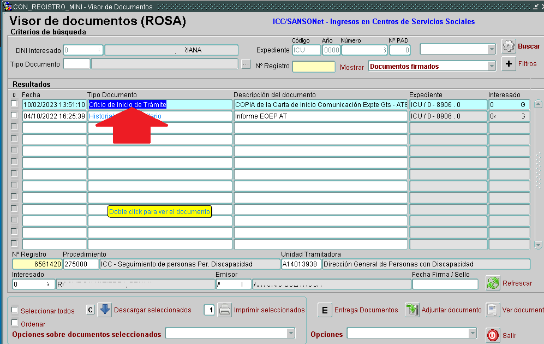Click the Filtros plus icon
Viewport: 544px width, 344px height.
[x=509, y=64]
